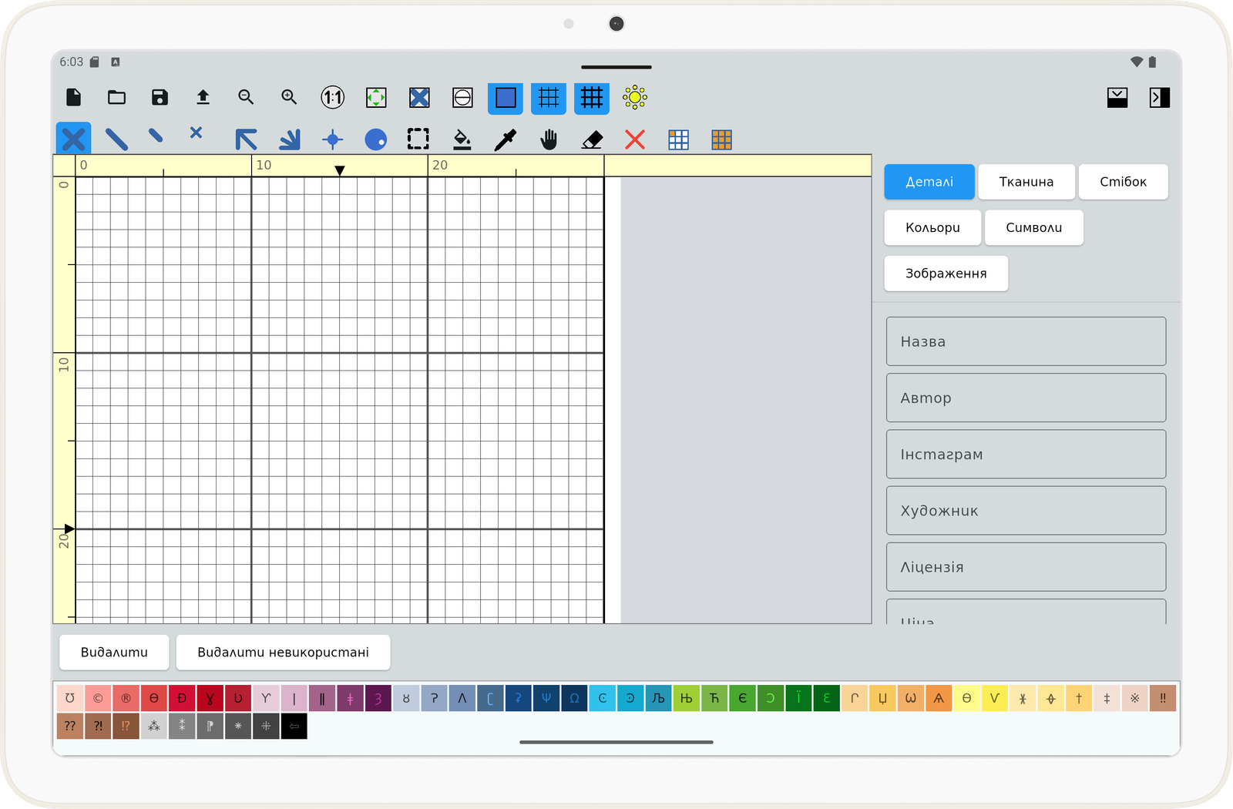This screenshot has width=1233, height=809.
Task: Zoom in on the pattern canvas
Action: tap(289, 97)
